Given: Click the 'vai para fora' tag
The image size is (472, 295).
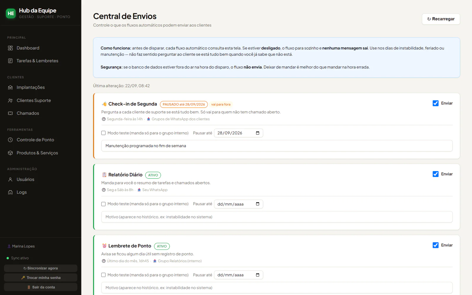Looking at the screenshot, I should [221, 104].
